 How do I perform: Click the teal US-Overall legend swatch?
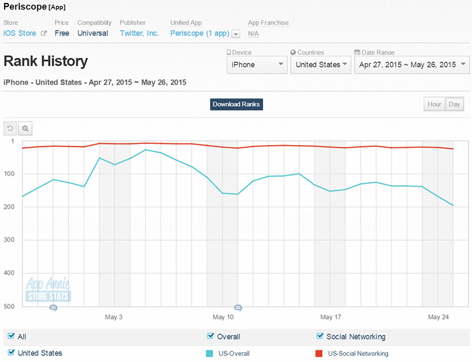point(209,354)
